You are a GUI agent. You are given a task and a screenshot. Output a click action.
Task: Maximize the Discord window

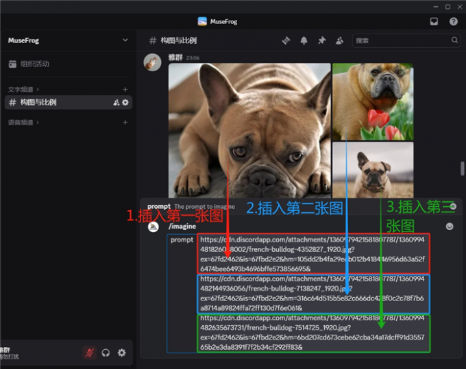click(x=447, y=7)
